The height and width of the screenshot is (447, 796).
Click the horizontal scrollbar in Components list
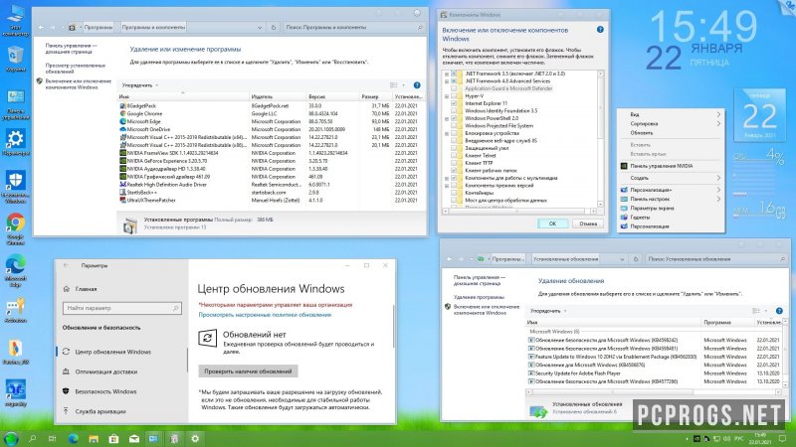520,211
